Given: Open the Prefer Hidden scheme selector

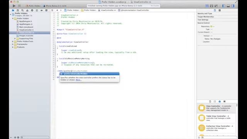Looking at the screenshot, I should (33, 6).
